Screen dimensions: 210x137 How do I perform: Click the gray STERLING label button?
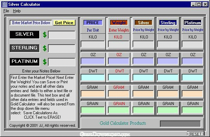coord(25,48)
